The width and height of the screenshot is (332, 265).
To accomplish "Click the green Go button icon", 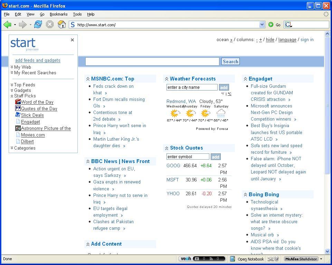I will coord(271,25).
